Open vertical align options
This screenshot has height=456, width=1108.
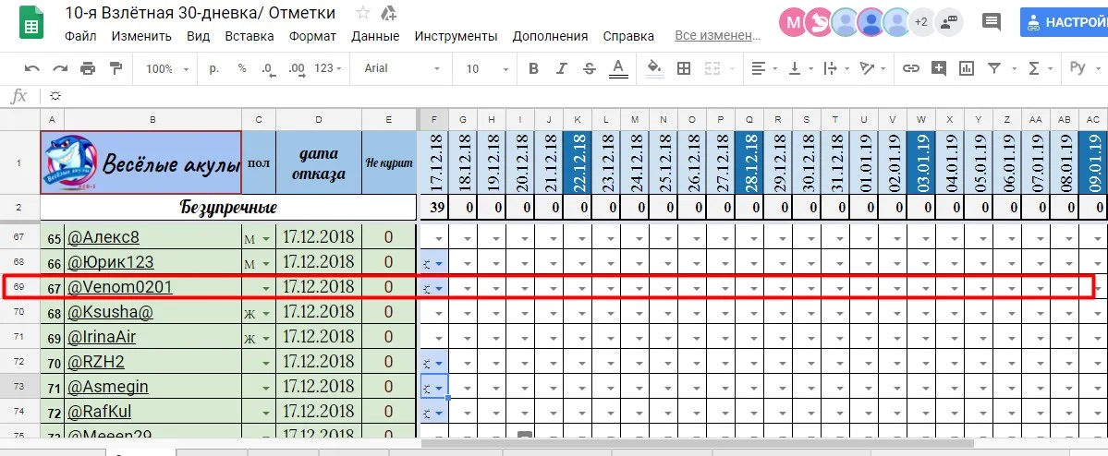point(800,68)
